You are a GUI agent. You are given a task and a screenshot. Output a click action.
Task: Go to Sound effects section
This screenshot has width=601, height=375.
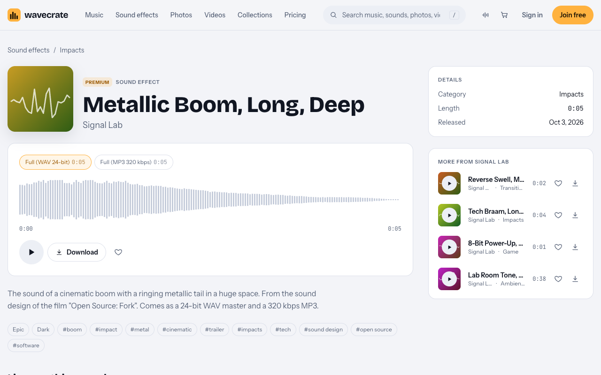pos(137,15)
